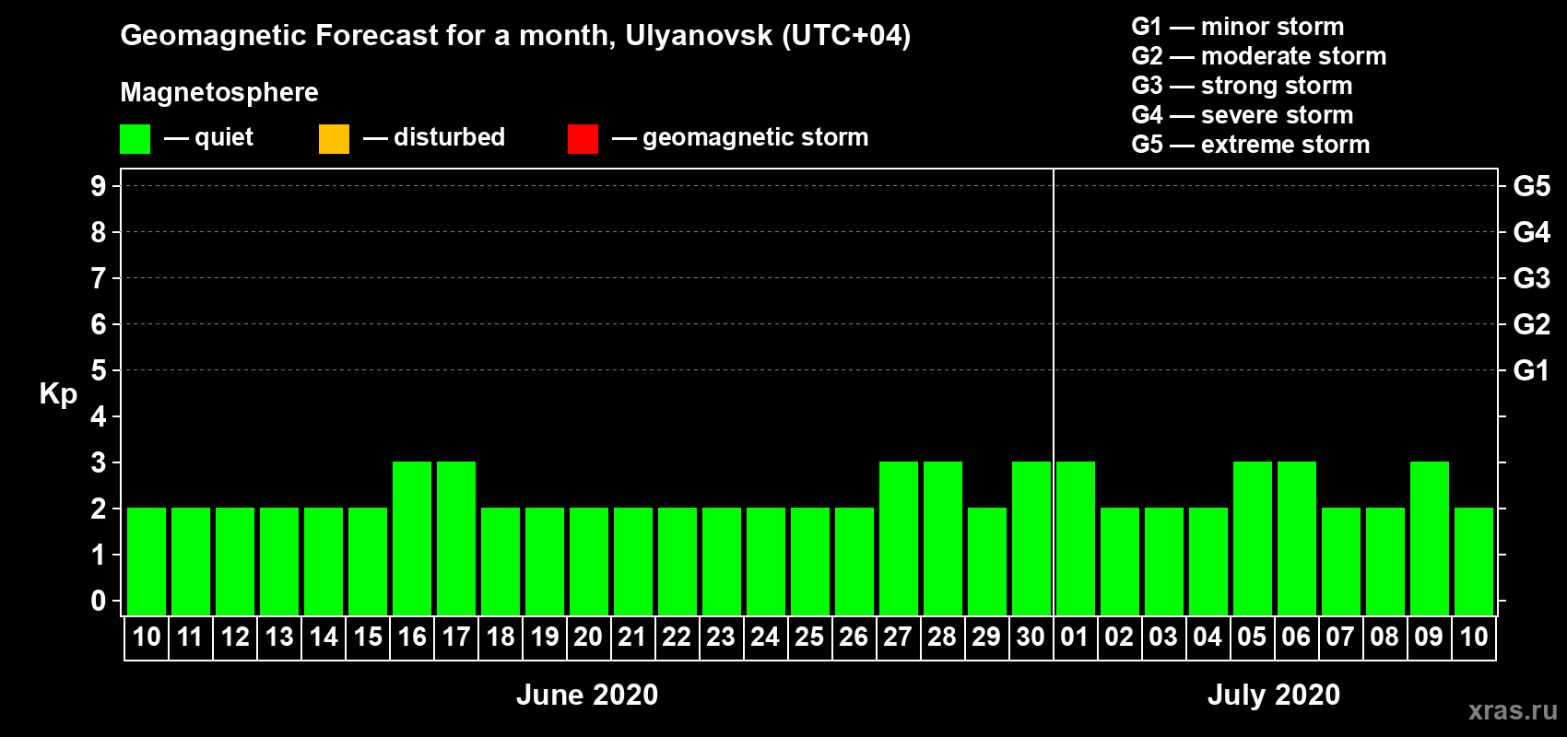
Task: Click the date label "07" under the chart
Action: [x=1340, y=638]
